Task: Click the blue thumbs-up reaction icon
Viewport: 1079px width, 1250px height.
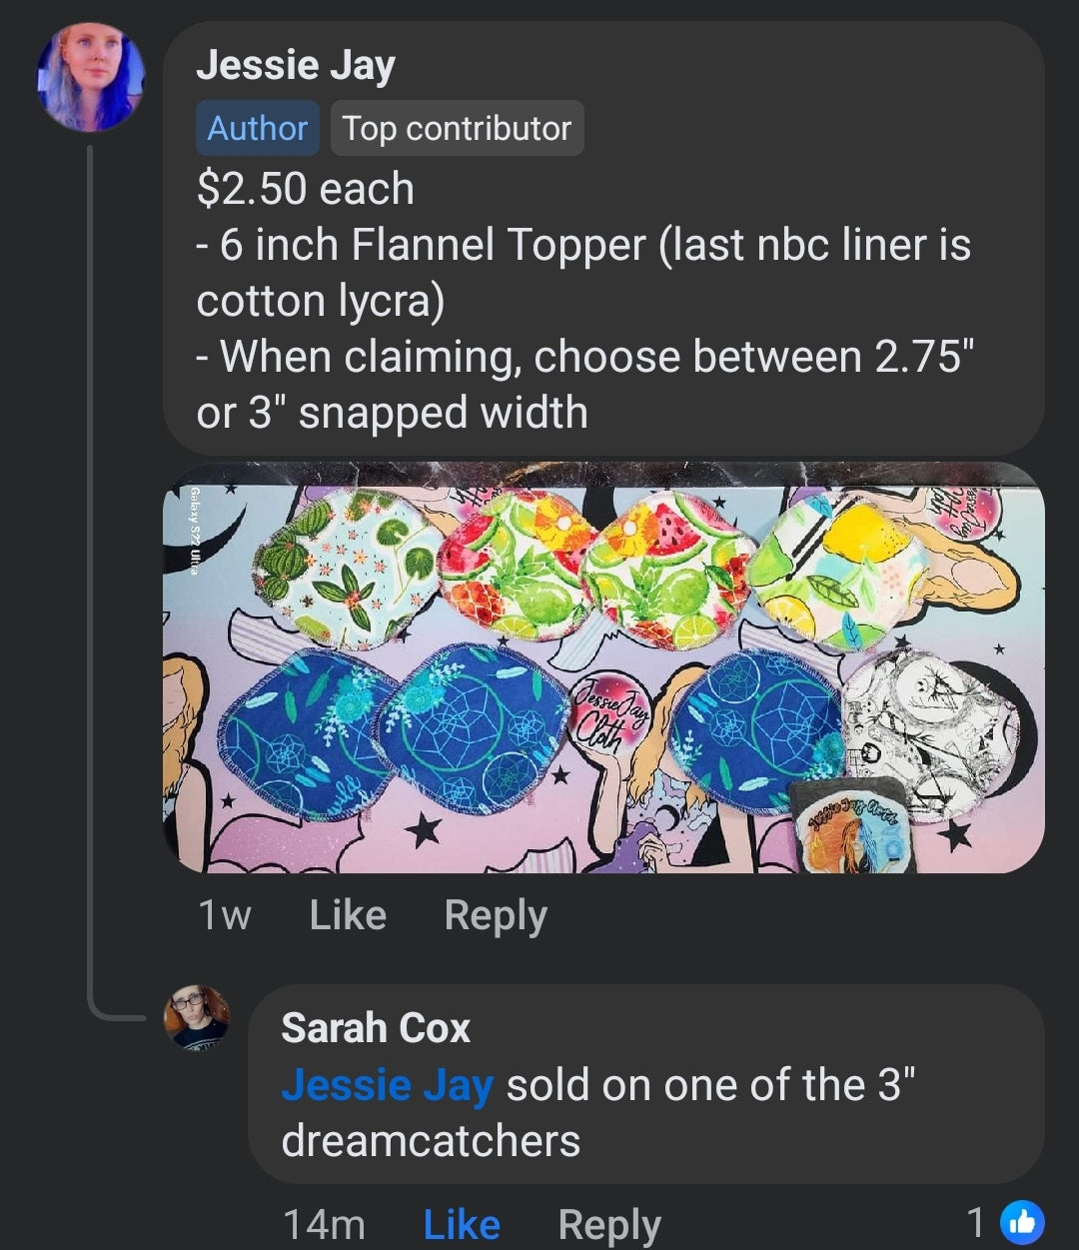Action: 1021,1221
